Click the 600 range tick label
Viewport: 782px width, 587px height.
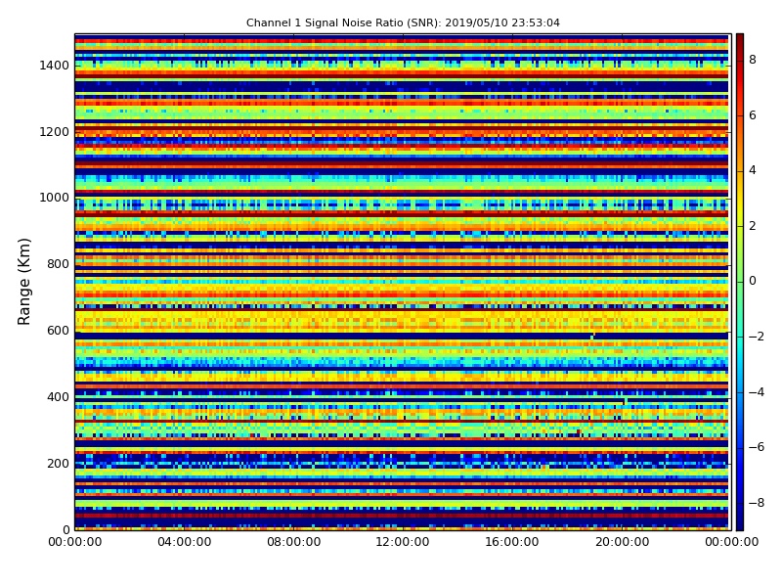59,331
